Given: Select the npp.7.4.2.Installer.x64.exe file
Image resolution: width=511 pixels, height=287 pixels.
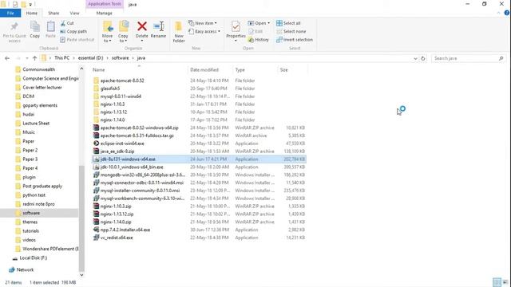Looking at the screenshot, I should [x=199, y=230].
